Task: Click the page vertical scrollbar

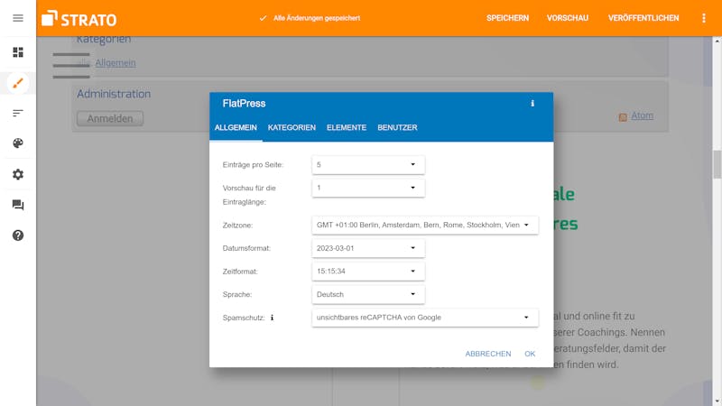Action: (717, 164)
